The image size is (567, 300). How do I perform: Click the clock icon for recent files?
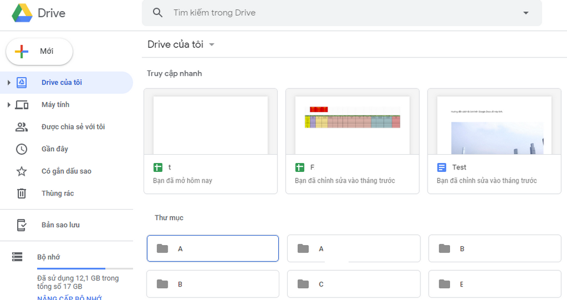tap(21, 149)
